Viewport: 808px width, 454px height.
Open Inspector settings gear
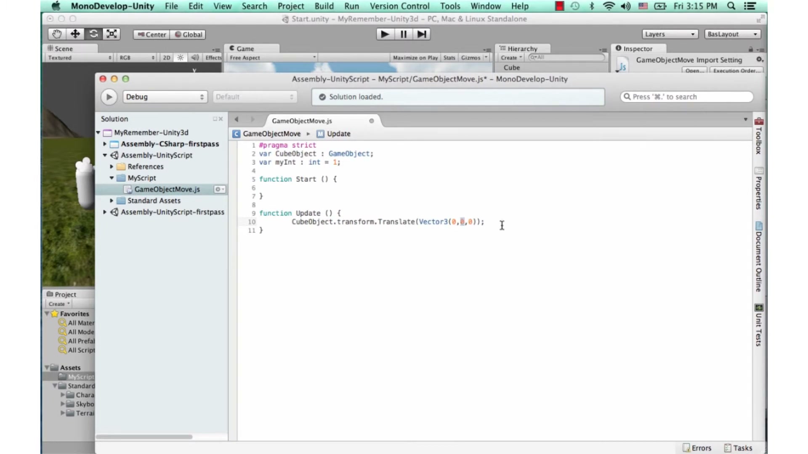click(x=759, y=60)
